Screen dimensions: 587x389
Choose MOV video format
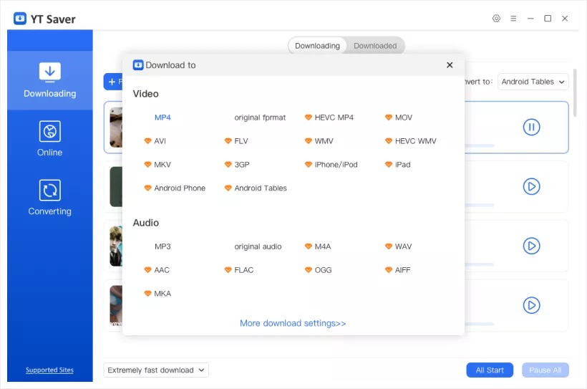coord(399,117)
